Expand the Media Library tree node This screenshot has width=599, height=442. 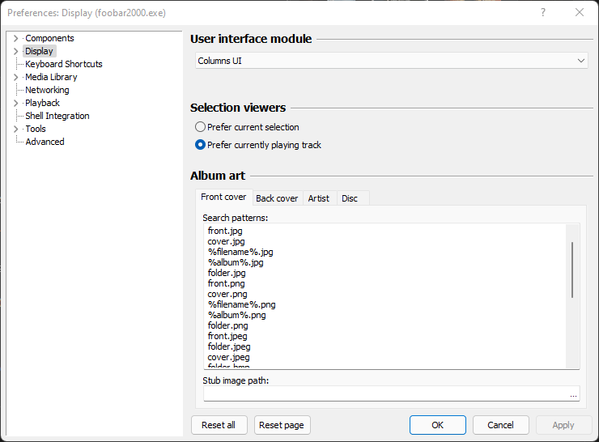15,77
